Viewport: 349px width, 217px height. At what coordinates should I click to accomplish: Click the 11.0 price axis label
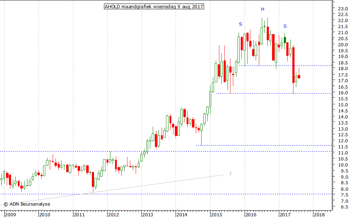[343, 153]
